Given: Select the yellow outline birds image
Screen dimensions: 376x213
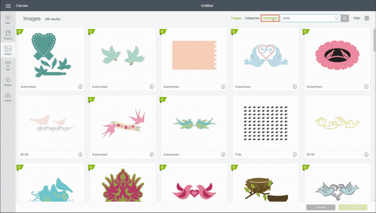Looking at the screenshot, I should (337, 123).
